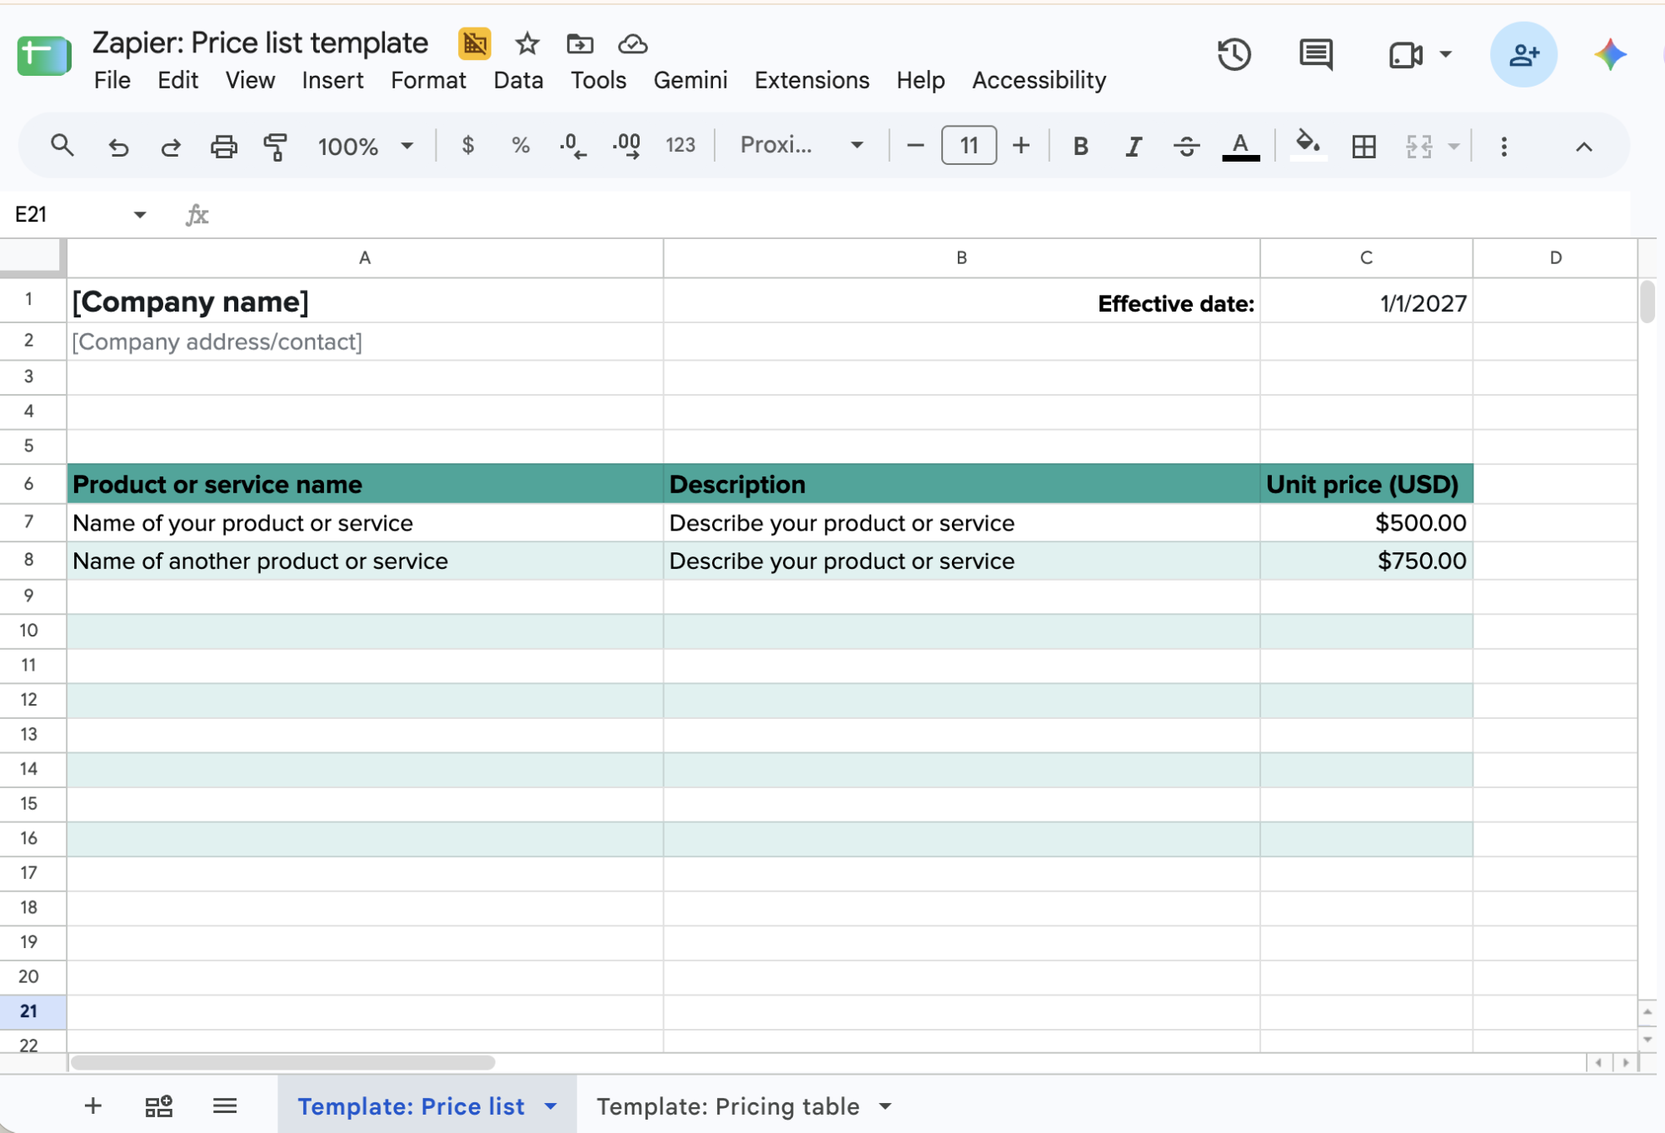This screenshot has width=1665, height=1133.
Task: Click the redo arrow icon
Action: [x=171, y=147]
